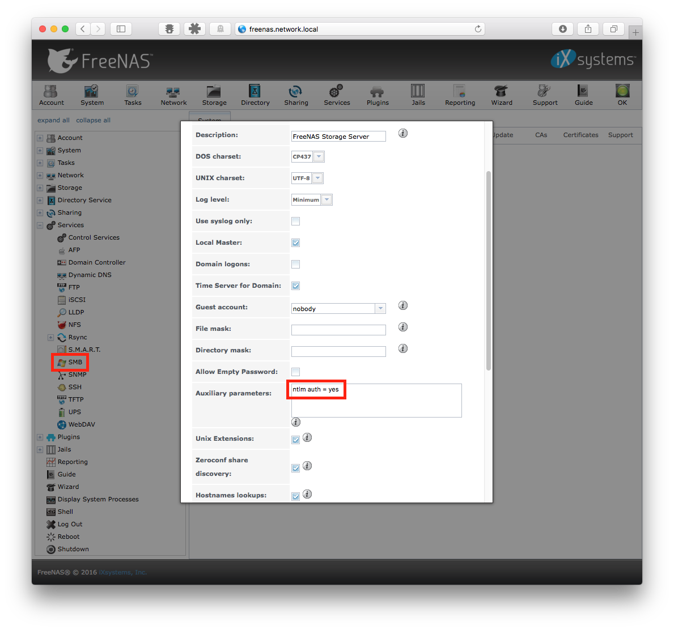The image size is (674, 630).
Task: Collapse Services tree node
Action: pyautogui.click(x=40, y=225)
